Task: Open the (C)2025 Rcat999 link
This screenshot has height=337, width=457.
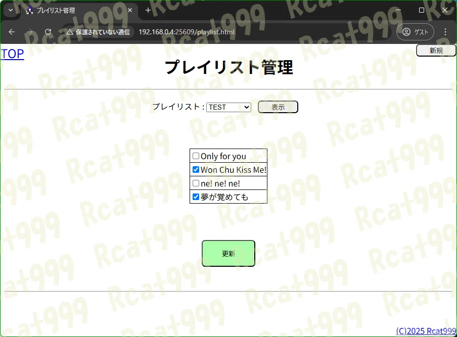Action: 426,331
